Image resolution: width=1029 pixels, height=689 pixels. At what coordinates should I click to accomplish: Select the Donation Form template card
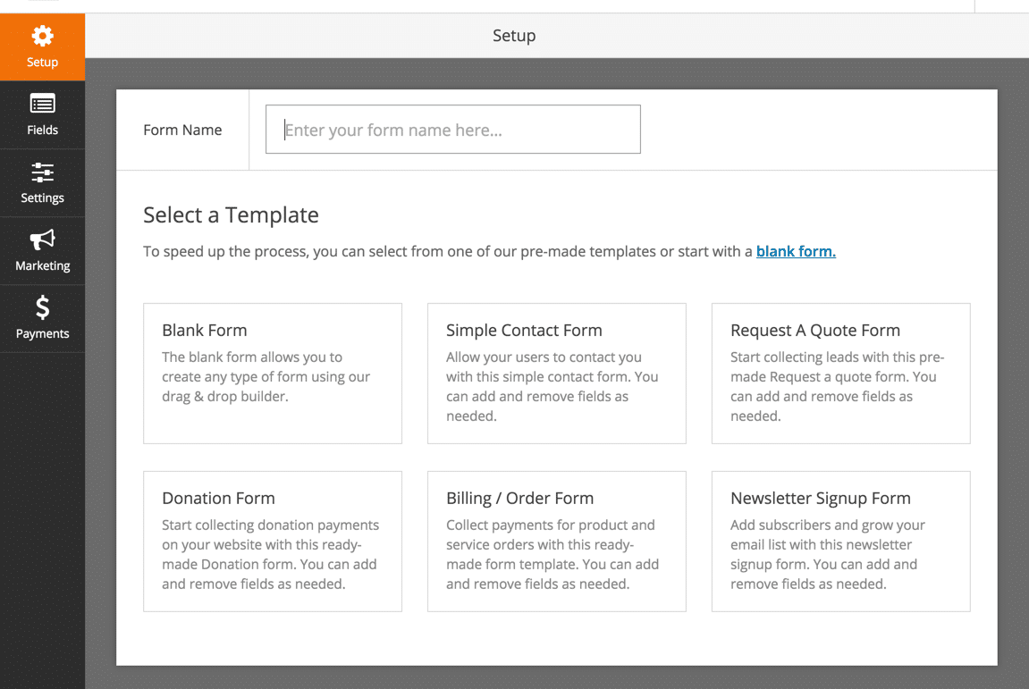pos(272,541)
